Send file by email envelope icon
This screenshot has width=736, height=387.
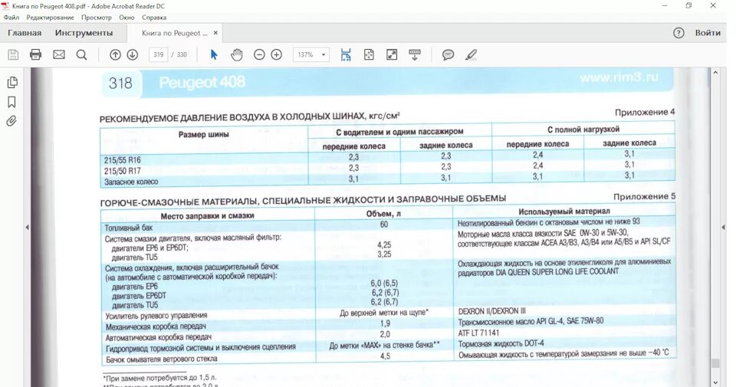(x=59, y=55)
